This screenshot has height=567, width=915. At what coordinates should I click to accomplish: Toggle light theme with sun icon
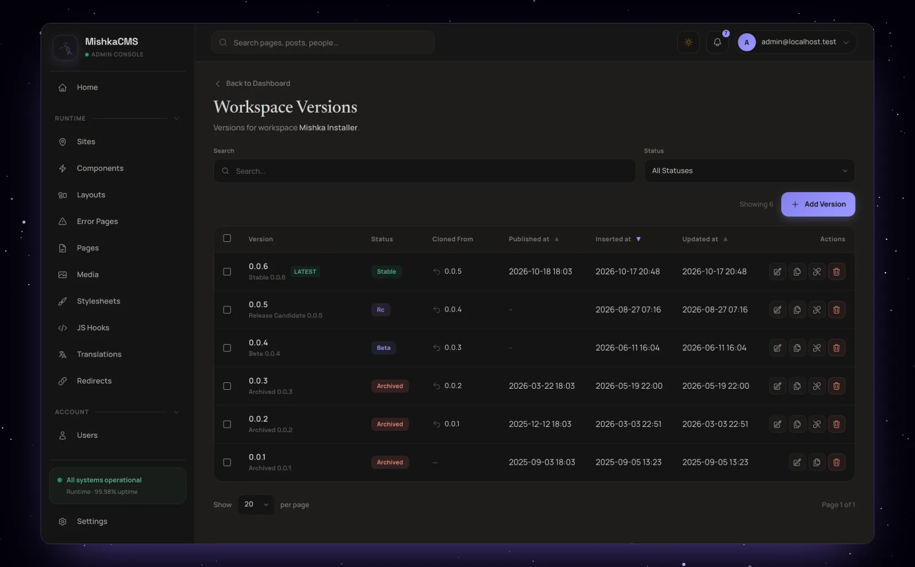pyautogui.click(x=689, y=42)
